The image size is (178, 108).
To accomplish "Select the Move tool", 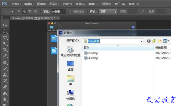I will (5, 25).
